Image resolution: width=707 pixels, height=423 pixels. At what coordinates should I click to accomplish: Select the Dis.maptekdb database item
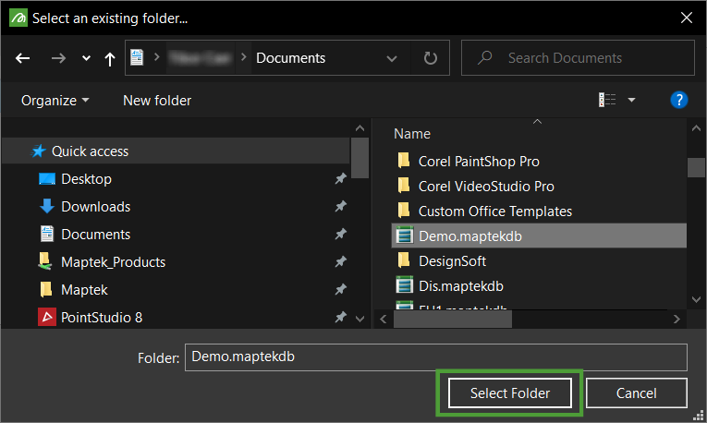point(460,285)
